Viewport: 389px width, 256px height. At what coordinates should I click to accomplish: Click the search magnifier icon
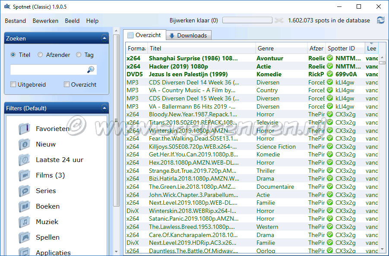tap(91, 69)
